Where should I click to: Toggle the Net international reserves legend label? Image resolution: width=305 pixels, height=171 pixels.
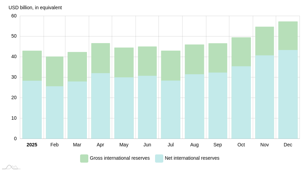click(192, 158)
